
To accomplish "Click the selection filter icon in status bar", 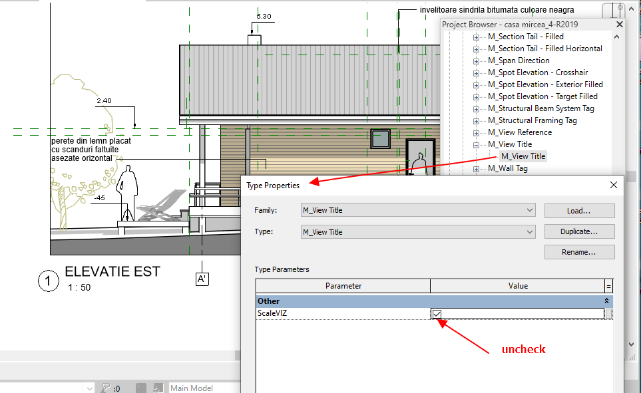I will 107,388.
